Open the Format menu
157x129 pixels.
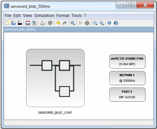tap(63, 16)
